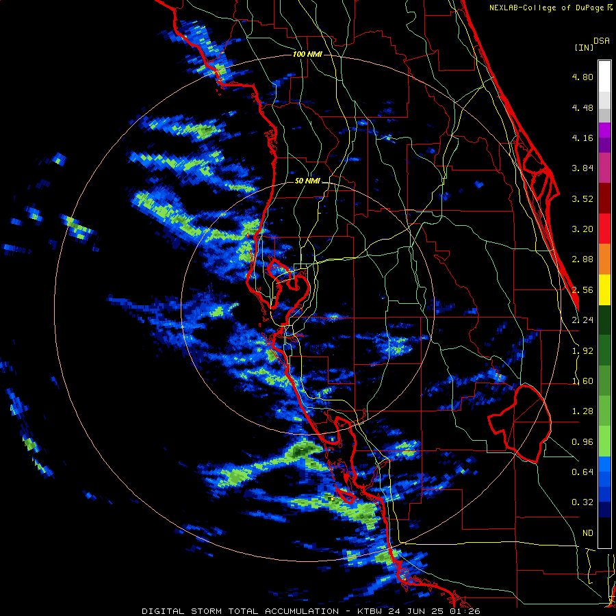Click the 2.88 scale value
616x616 pixels.
point(582,259)
